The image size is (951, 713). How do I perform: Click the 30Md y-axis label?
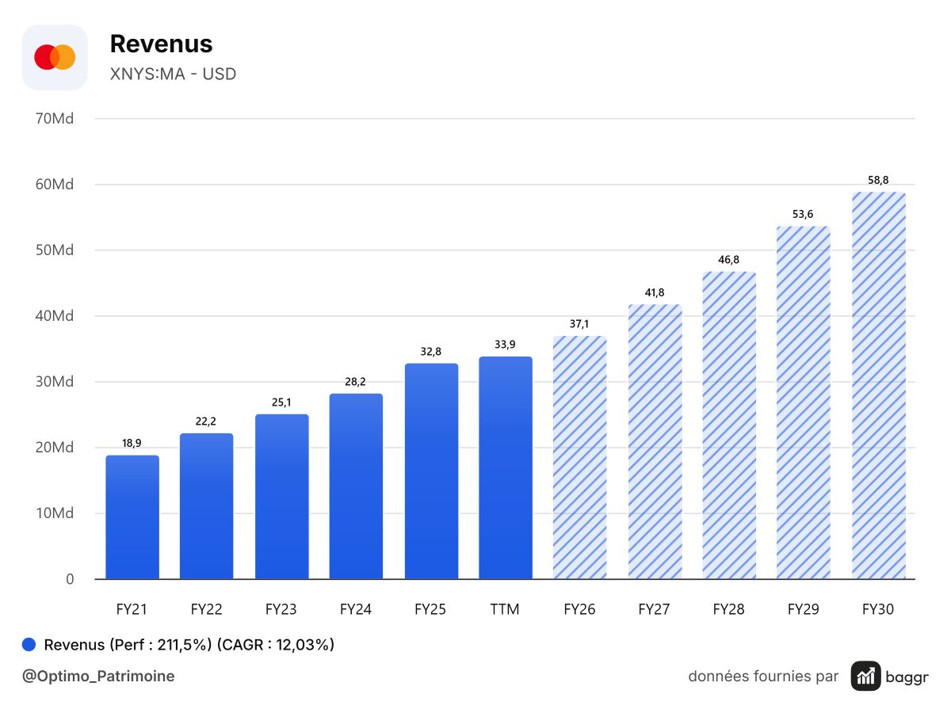coord(55,382)
